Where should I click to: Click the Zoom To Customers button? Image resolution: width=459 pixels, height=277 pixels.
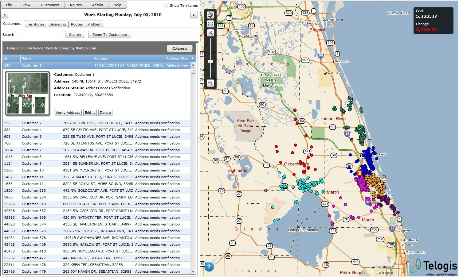coord(109,34)
